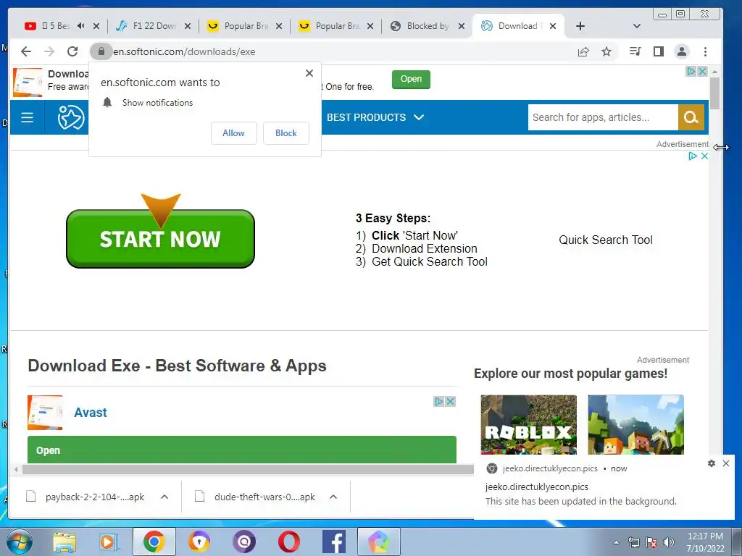Click green Open button in top ad
The height and width of the screenshot is (556, 742).
pyautogui.click(x=411, y=79)
